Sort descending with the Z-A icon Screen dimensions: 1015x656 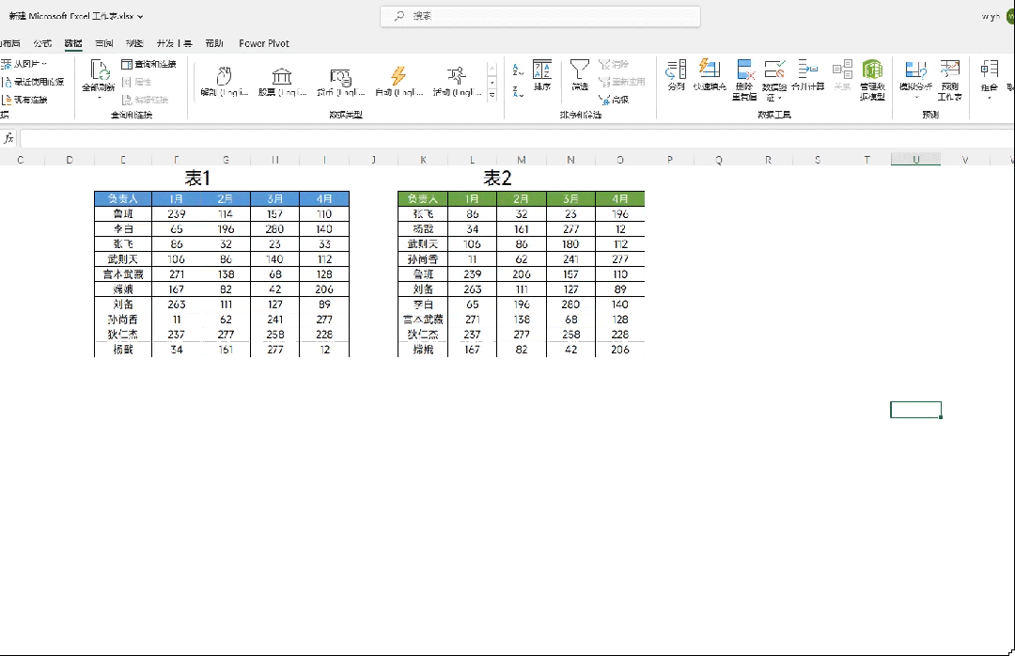tap(518, 92)
